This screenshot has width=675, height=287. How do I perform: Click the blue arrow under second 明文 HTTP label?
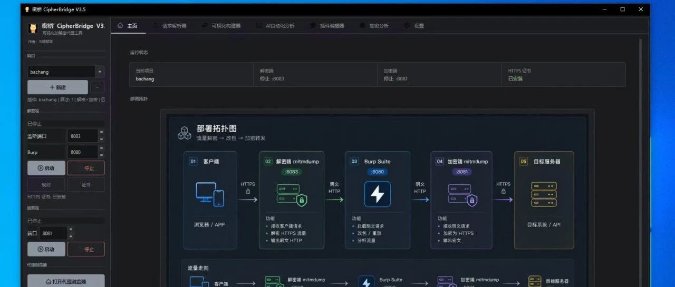[420, 200]
